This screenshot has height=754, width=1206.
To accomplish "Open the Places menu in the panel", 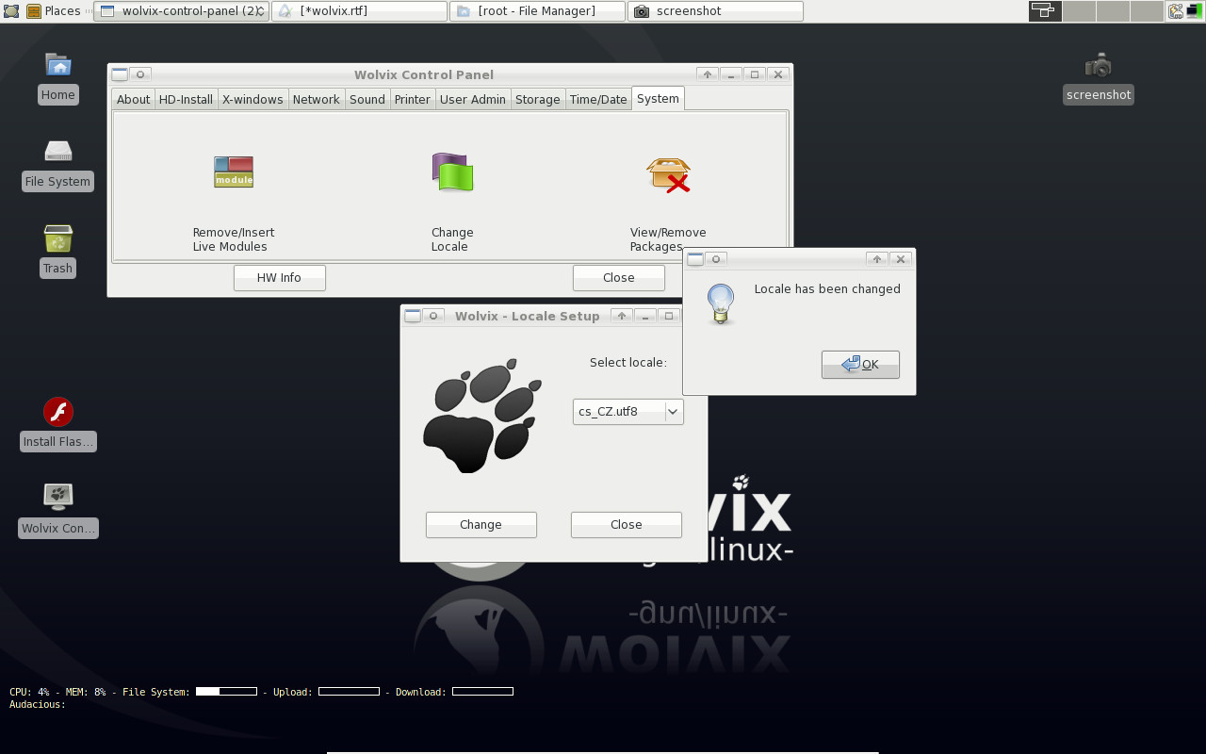I will pyautogui.click(x=54, y=11).
